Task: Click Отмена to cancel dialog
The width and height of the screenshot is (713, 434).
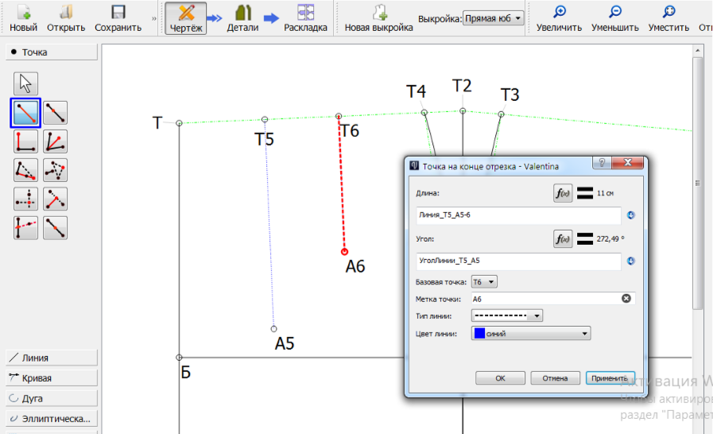Action: point(555,378)
